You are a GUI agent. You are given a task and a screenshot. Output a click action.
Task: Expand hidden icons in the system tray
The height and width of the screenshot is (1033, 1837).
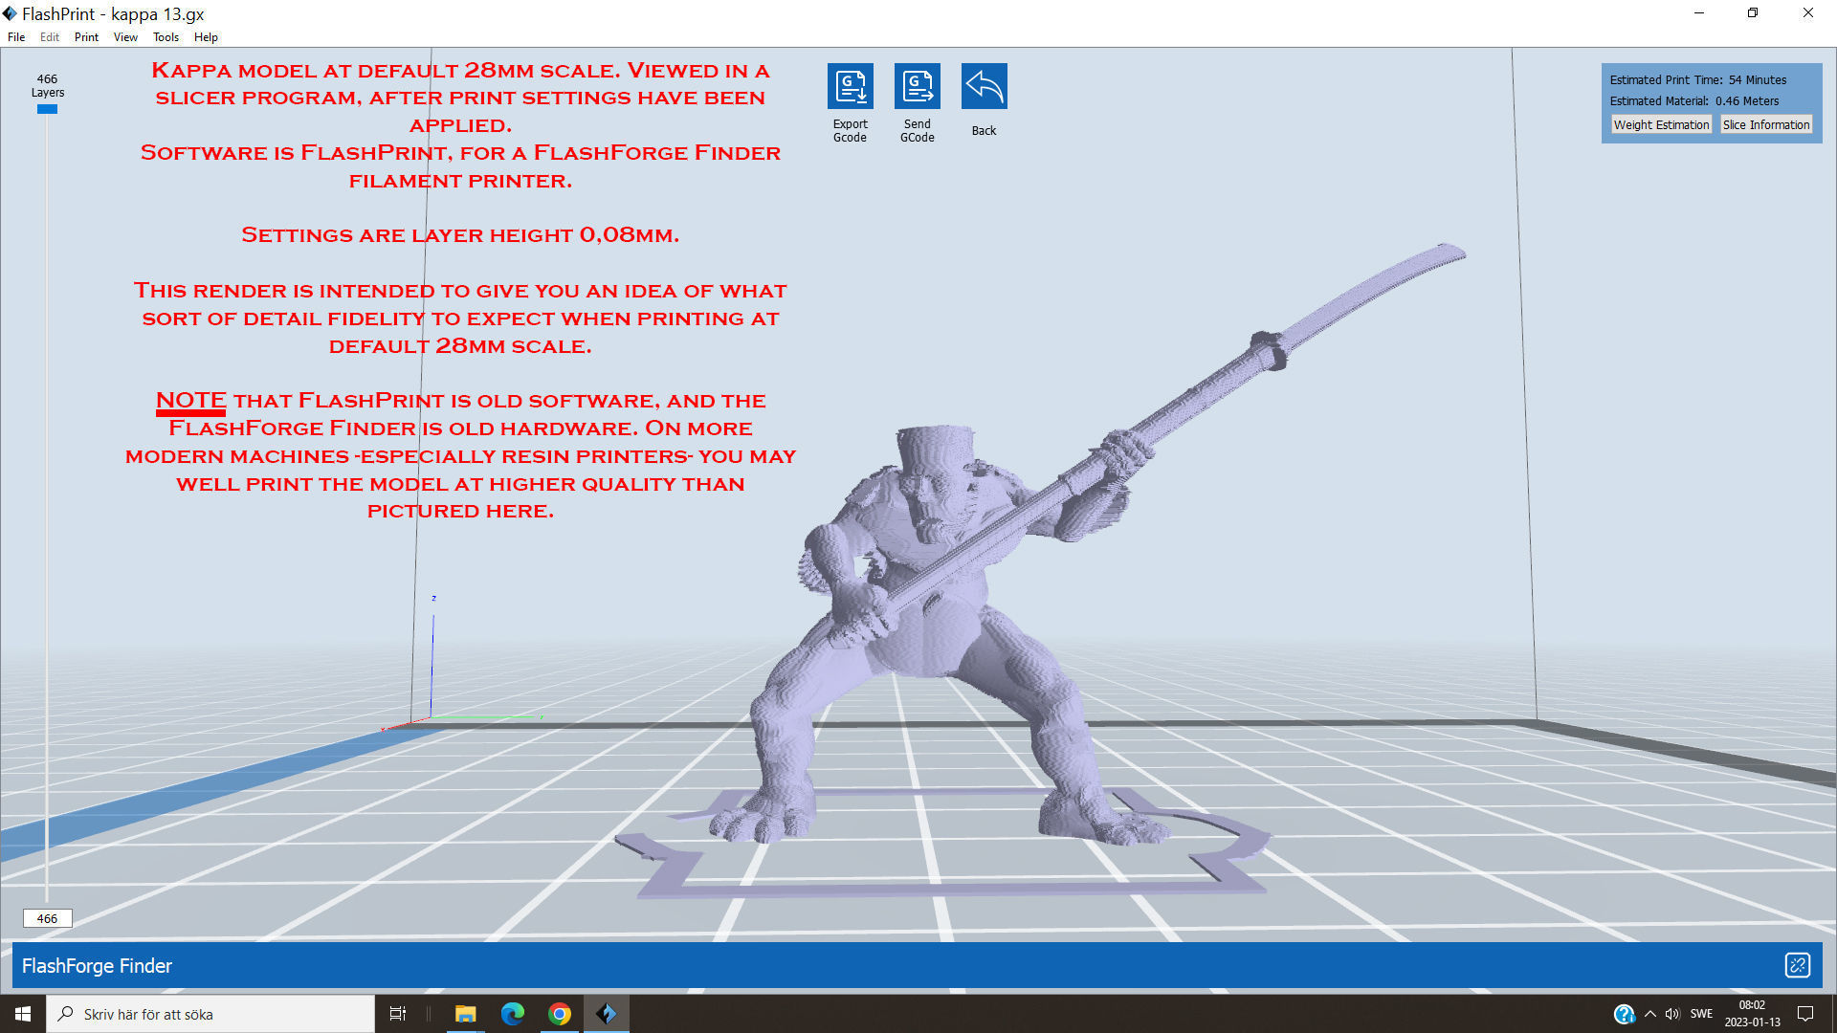pyautogui.click(x=1649, y=1013)
